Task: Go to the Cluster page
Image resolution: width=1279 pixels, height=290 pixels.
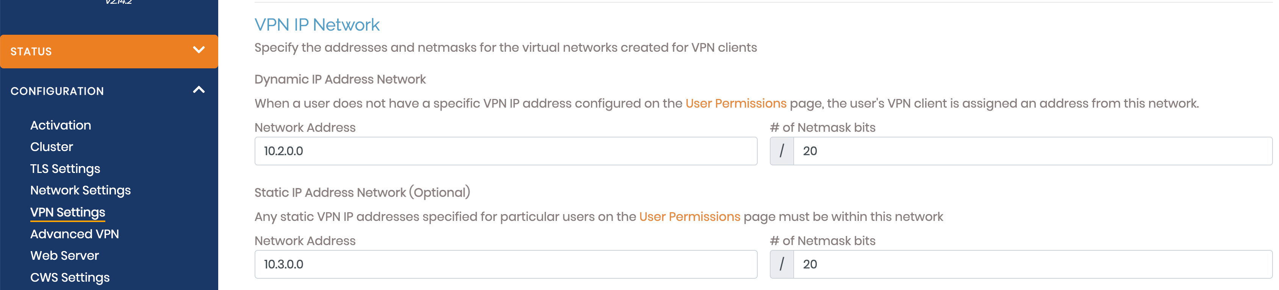Action: (52, 147)
